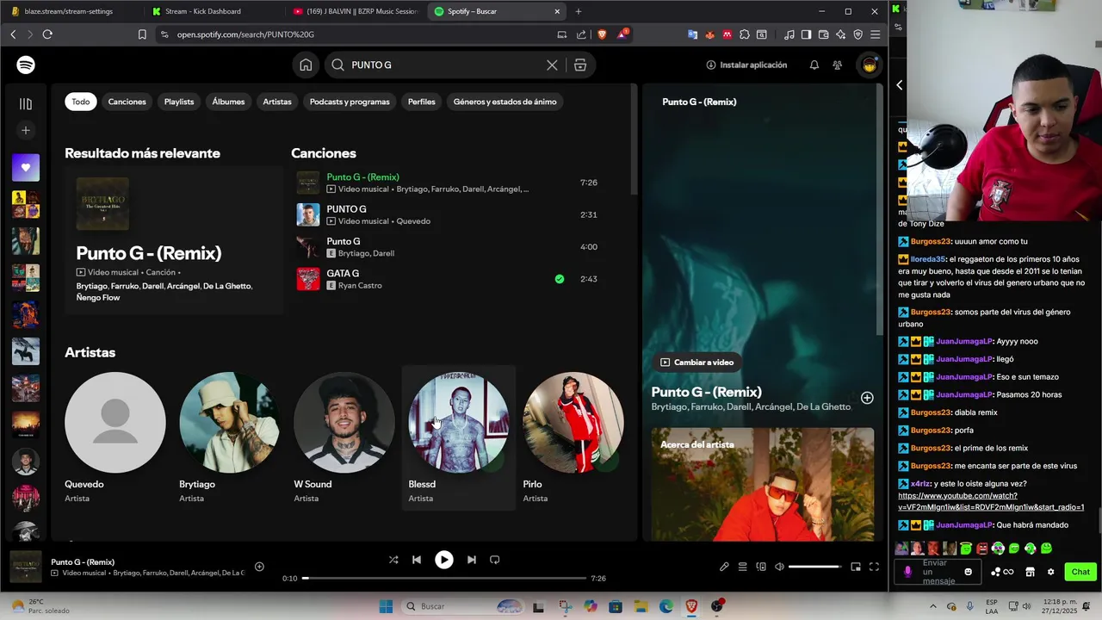Open the miniplayer icon
The image size is (1102, 620).
point(855,567)
